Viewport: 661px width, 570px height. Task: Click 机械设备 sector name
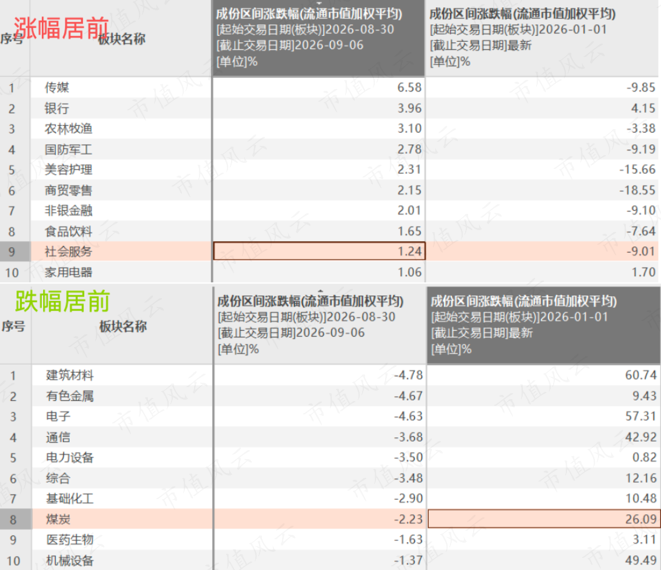point(70,561)
